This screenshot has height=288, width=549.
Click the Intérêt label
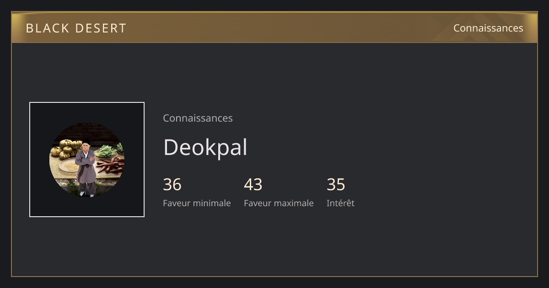point(340,203)
